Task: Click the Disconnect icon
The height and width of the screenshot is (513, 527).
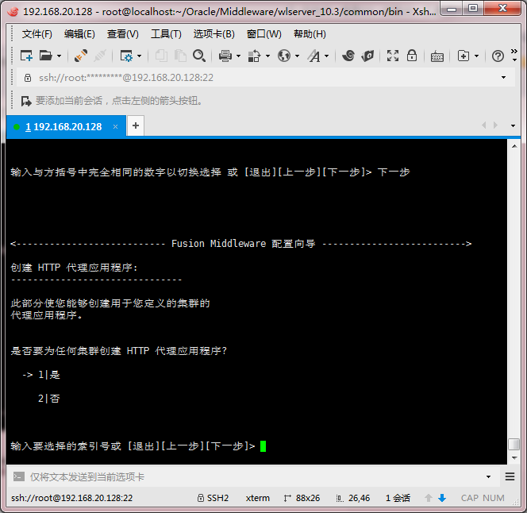Action: (99, 56)
